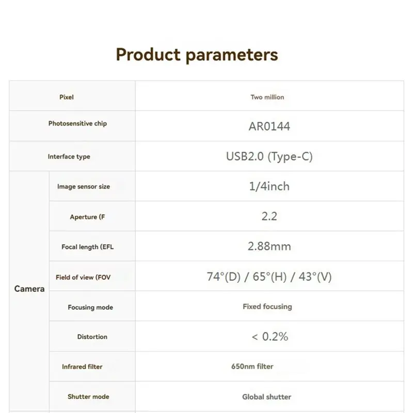
Task: Select the Pixel row label
Action: point(67,97)
